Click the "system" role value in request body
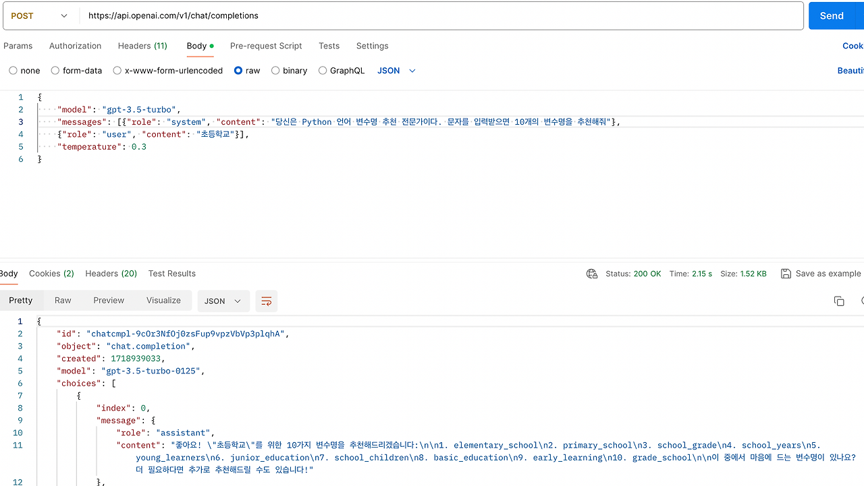This screenshot has width=864, height=486. 187,122
